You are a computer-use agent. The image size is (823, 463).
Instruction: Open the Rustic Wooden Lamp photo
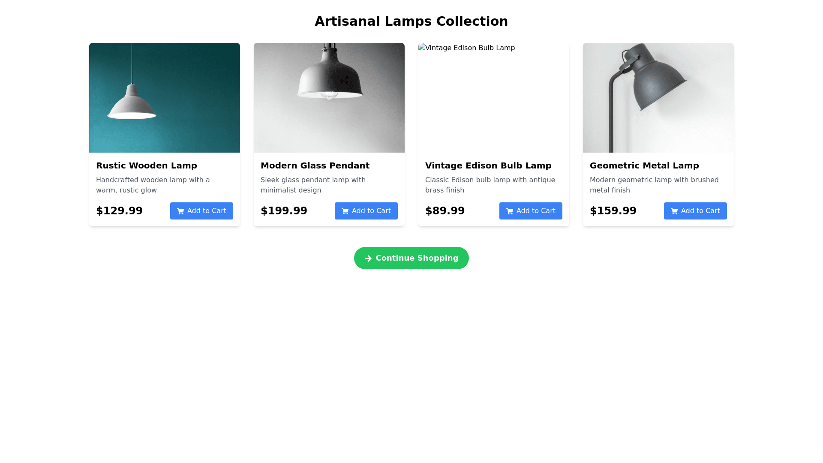click(x=165, y=98)
